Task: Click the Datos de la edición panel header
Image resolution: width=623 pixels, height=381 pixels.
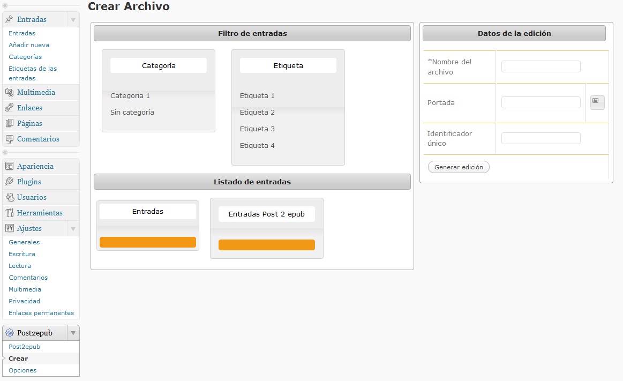Action: pos(514,33)
